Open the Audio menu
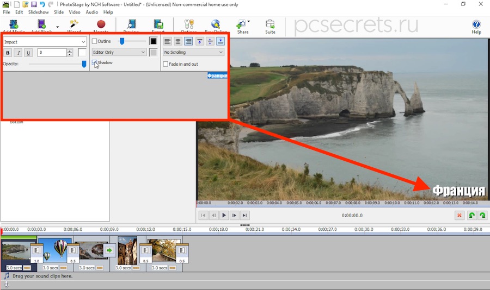 point(92,12)
